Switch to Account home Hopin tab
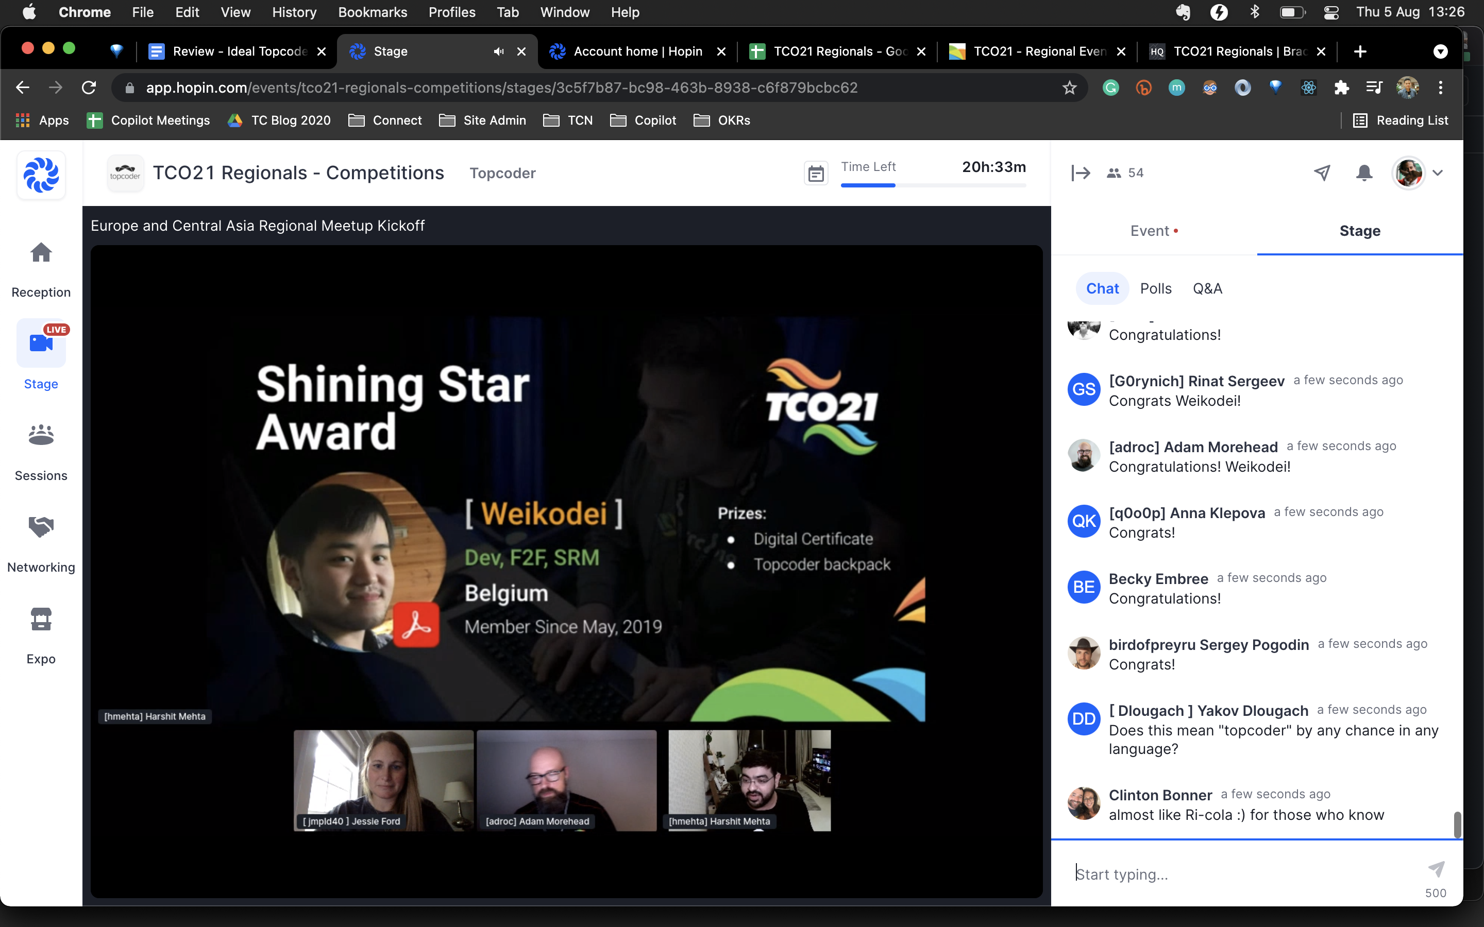The image size is (1484, 927). (x=638, y=51)
